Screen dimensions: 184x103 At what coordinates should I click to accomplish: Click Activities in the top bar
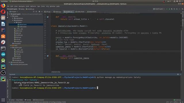click(x=4, y=1)
